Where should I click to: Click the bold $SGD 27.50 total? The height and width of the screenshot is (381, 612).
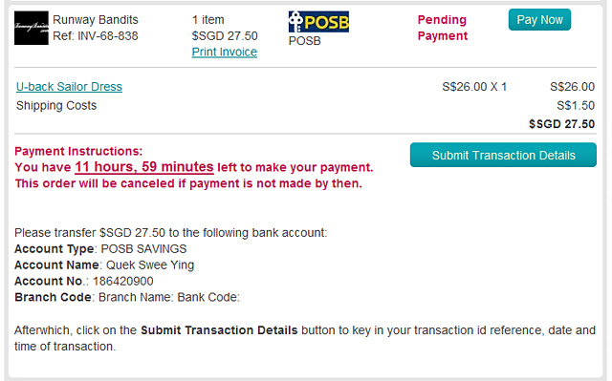coord(561,124)
